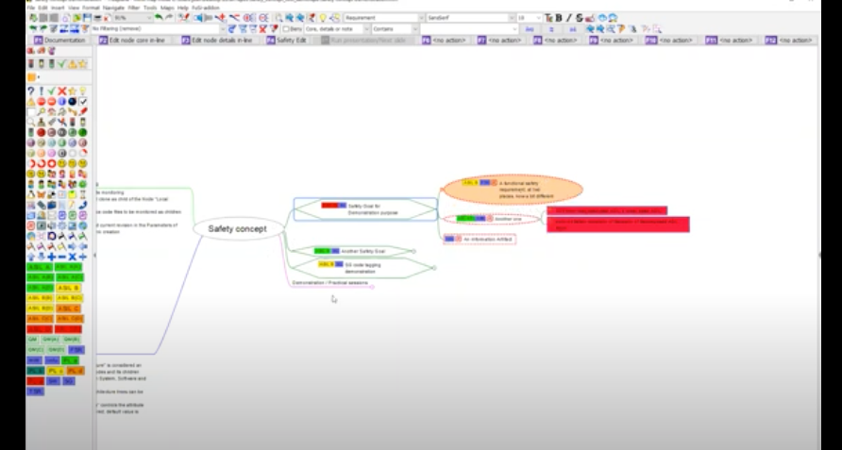The width and height of the screenshot is (842, 450).
Task: Click the red X icon in icon palette
Action: 62,92
